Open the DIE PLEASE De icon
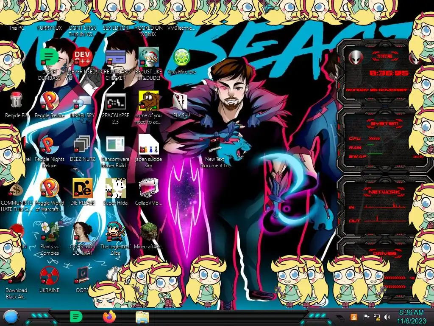This screenshot has height=326, width=434. (83, 188)
